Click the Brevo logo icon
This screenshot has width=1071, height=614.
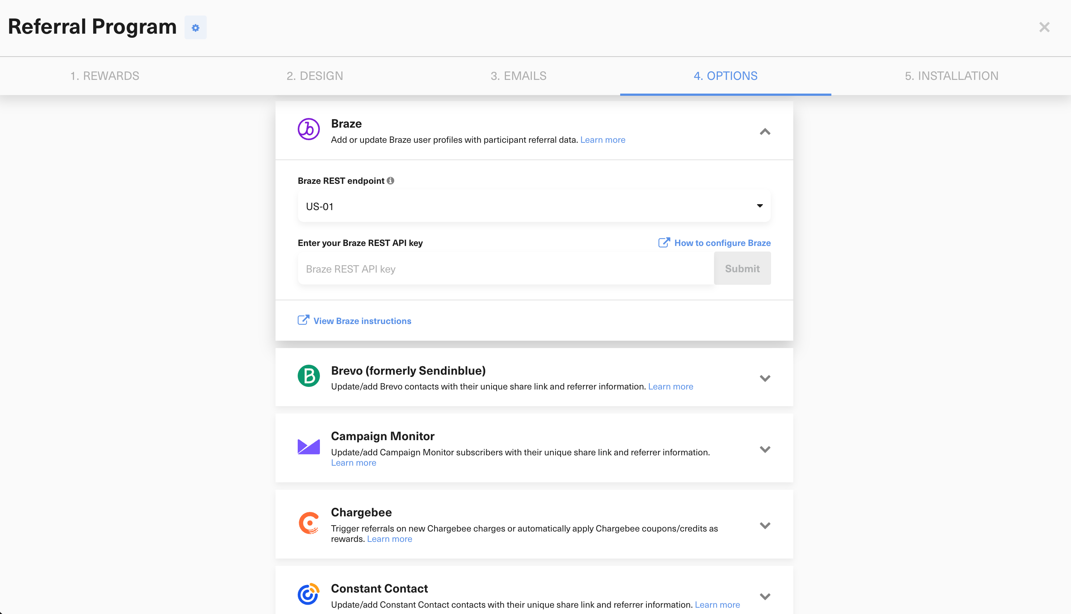pyautogui.click(x=309, y=376)
